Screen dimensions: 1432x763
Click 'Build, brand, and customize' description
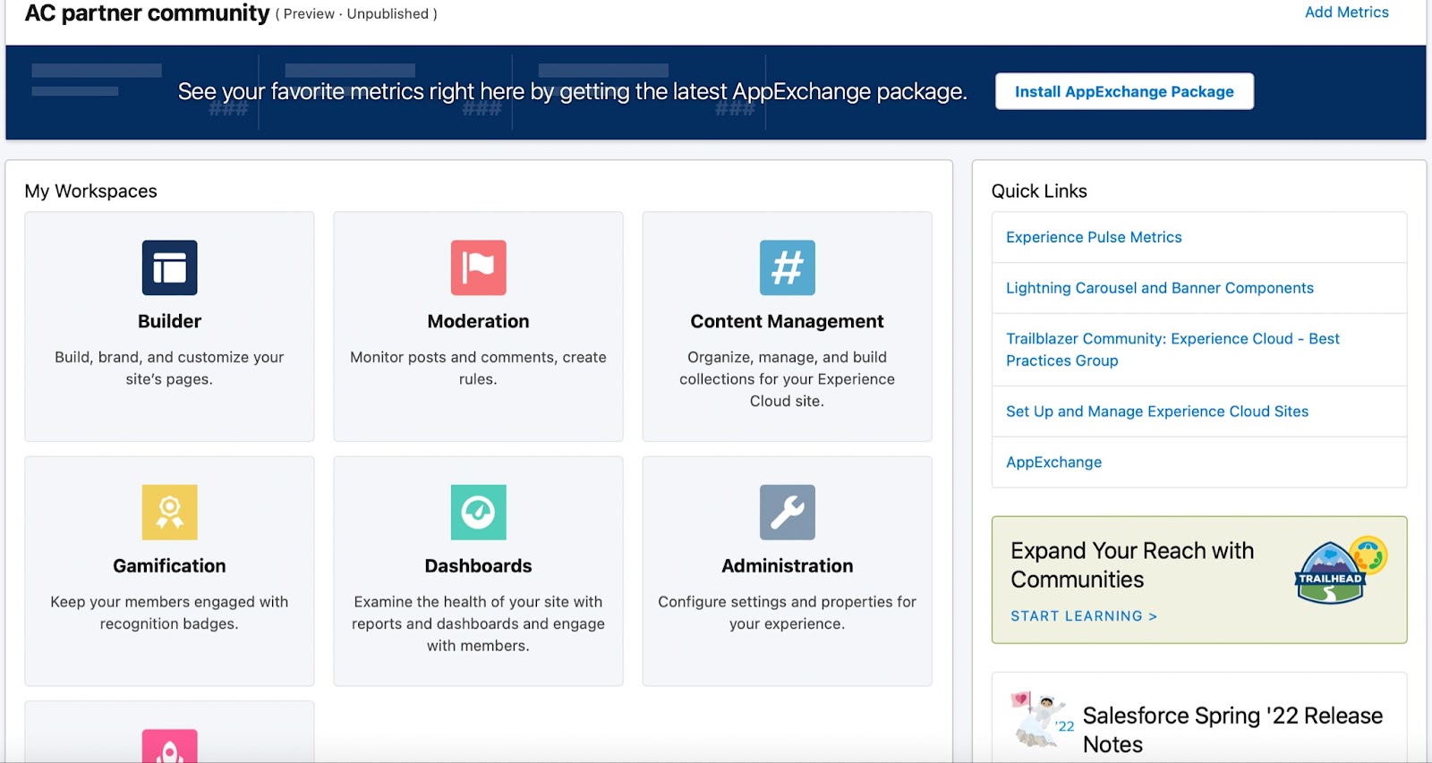click(169, 368)
